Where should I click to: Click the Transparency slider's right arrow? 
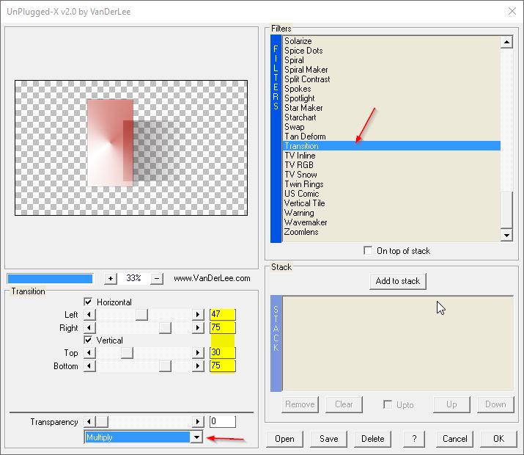coord(198,422)
